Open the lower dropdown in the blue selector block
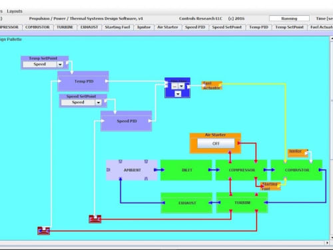Image resolution: width=333 pixels, height=250 pixels. [178, 94]
